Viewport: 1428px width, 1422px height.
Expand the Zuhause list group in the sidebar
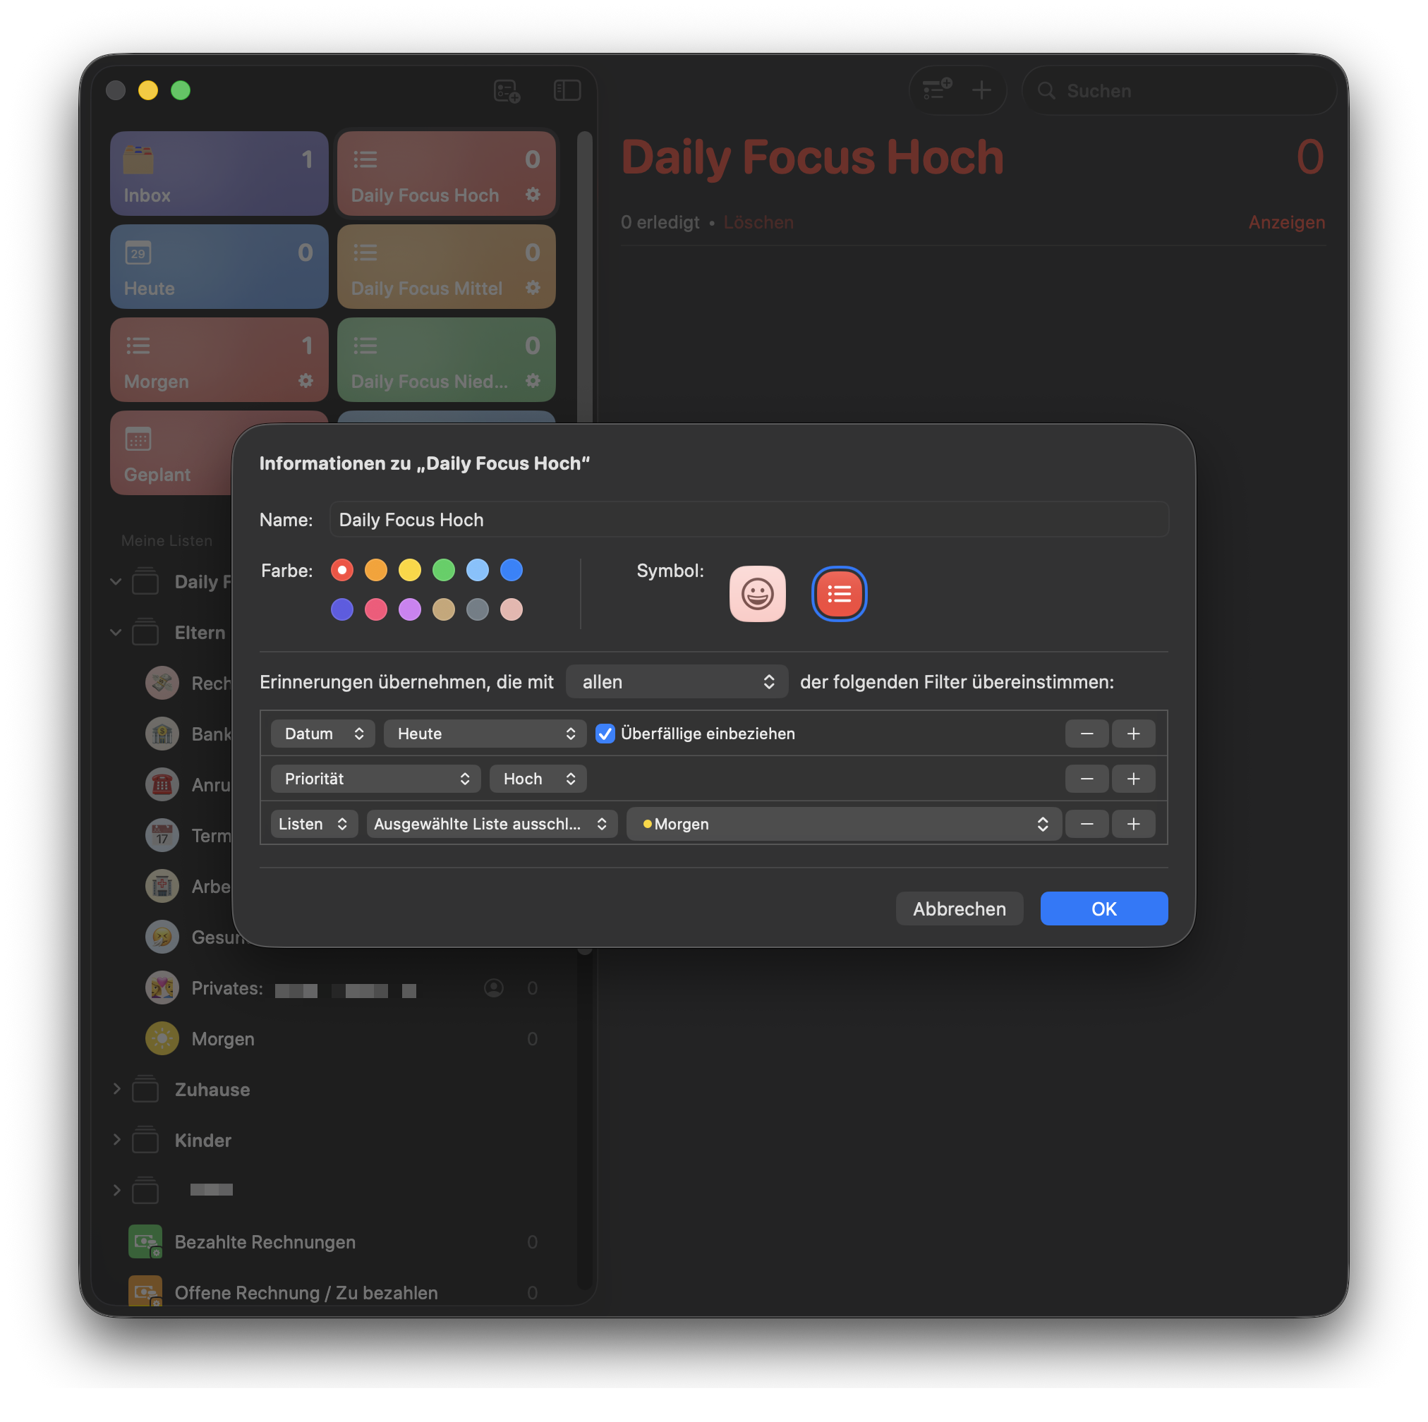pos(116,1088)
